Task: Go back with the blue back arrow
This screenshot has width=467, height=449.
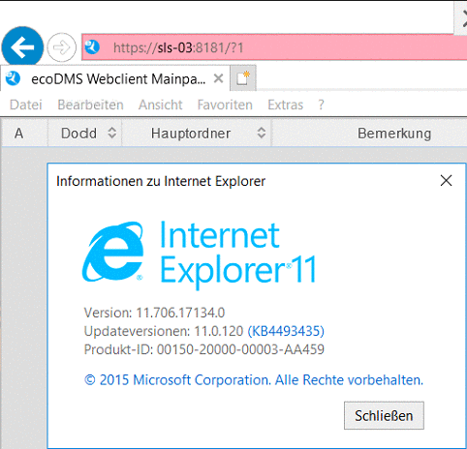Action: coord(22,47)
